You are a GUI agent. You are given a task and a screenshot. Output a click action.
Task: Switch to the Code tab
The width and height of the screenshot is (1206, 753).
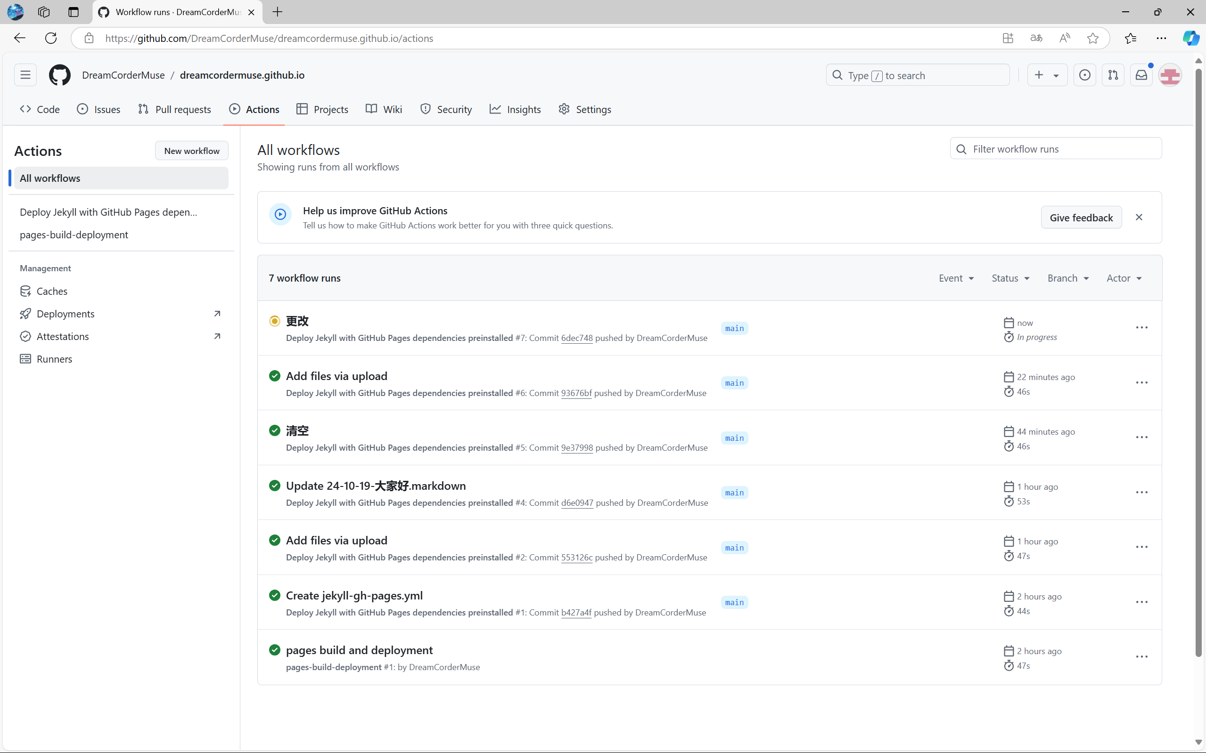click(40, 109)
